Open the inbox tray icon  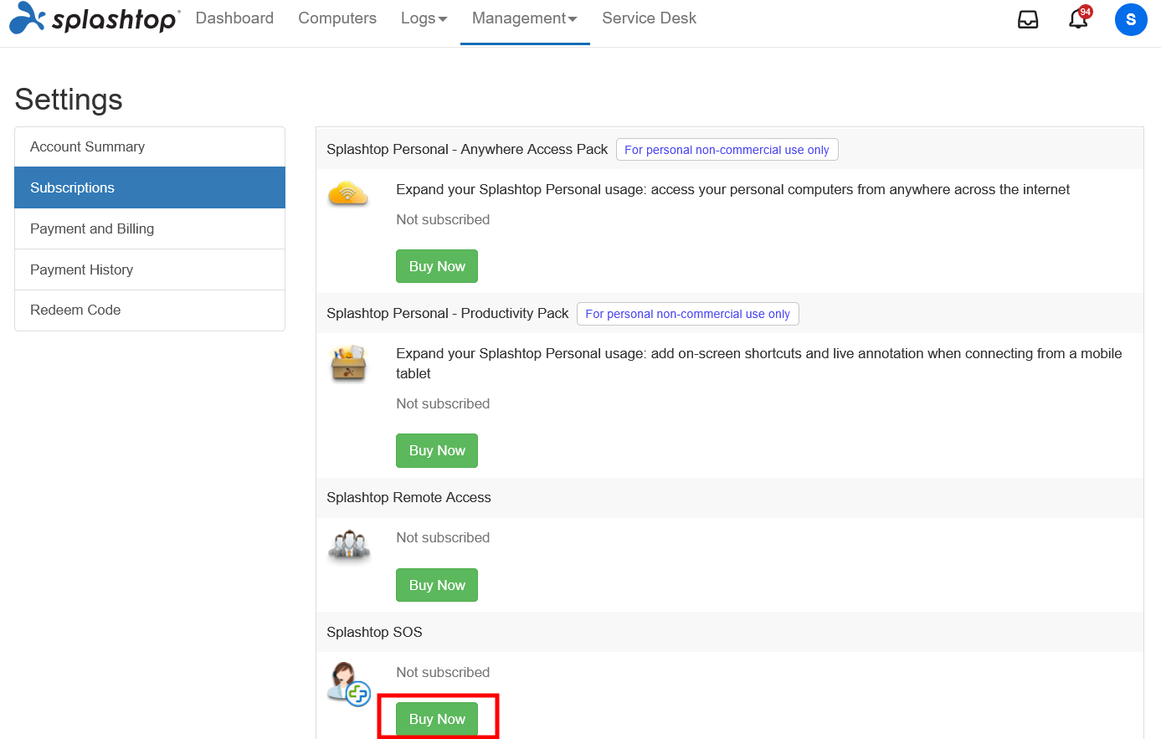click(x=1028, y=19)
